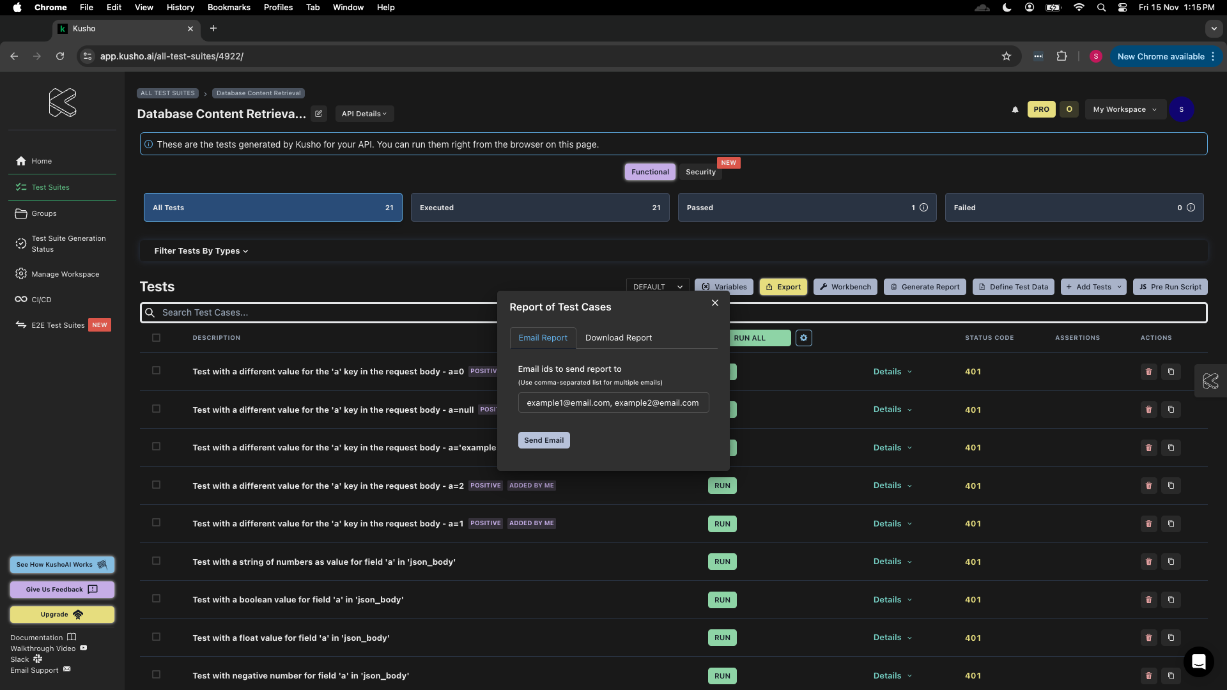Check the a=0 test case checkbox
Image resolution: width=1227 pixels, height=690 pixels.
156,371
